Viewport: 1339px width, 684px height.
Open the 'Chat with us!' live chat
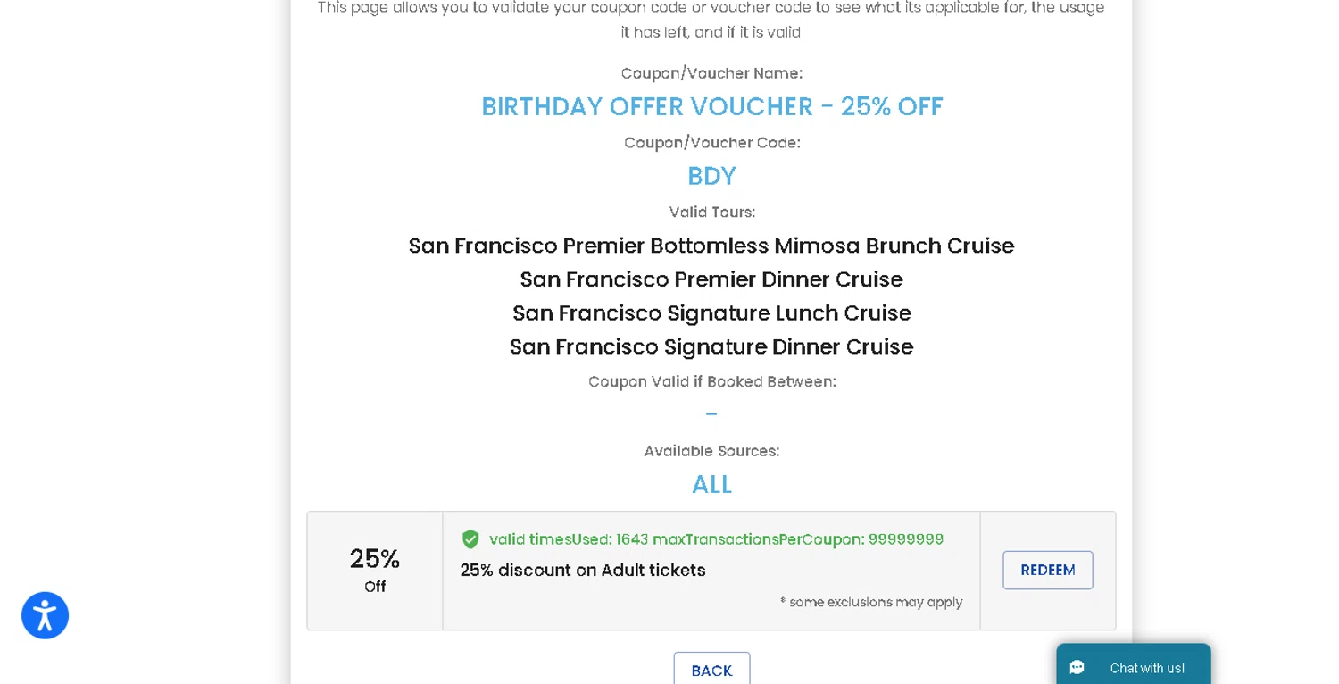coord(1146,668)
